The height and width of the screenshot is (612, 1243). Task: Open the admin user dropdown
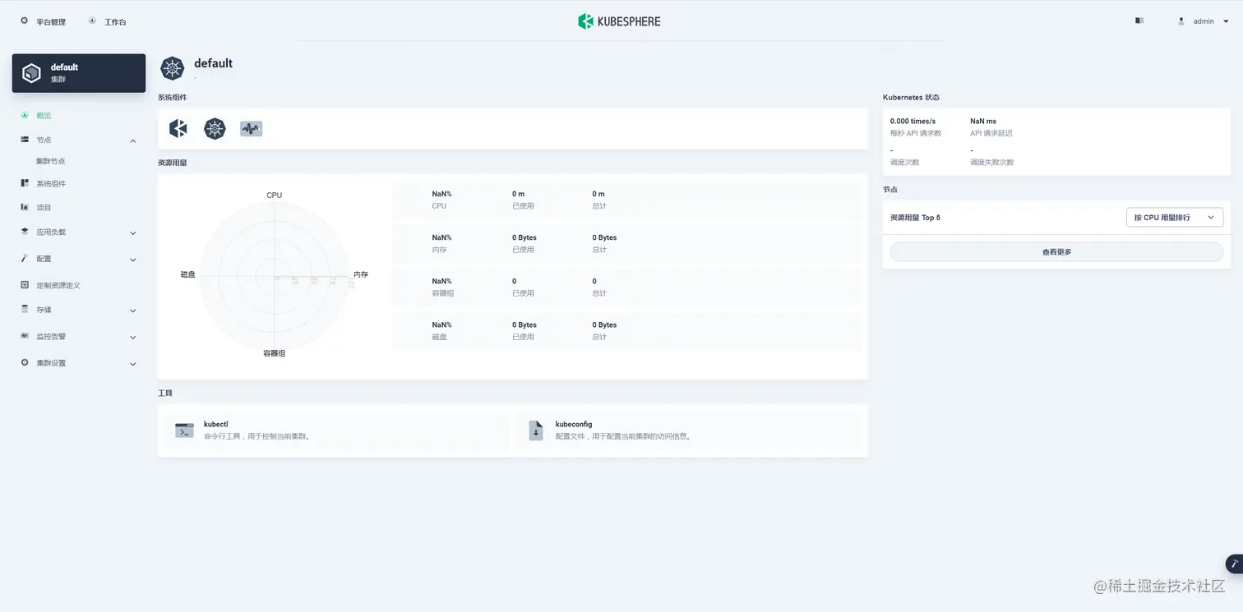(1203, 21)
